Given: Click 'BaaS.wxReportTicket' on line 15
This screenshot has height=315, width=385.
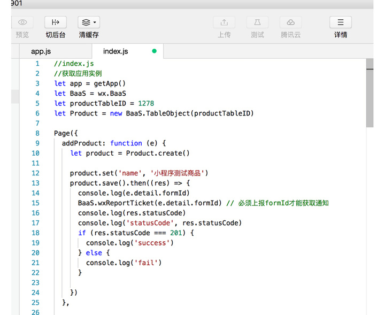Looking at the screenshot, I should click(x=116, y=203).
